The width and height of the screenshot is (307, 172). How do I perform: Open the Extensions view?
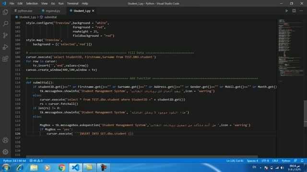pos(5,59)
